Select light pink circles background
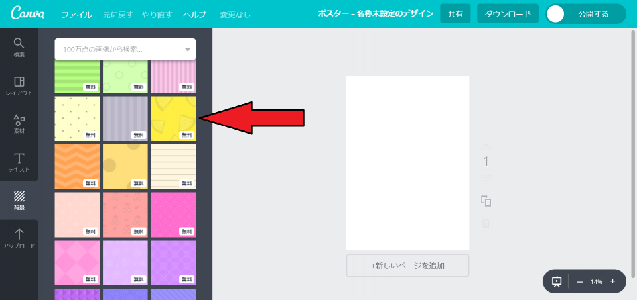This screenshot has width=637, height=300. pos(77,215)
